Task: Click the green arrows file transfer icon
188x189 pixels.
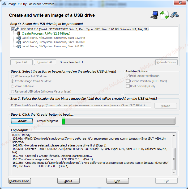Action: coord(164,15)
